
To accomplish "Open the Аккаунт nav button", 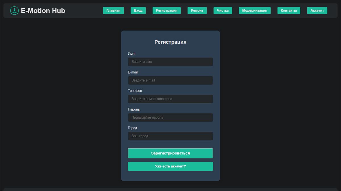I will click(x=317, y=10).
